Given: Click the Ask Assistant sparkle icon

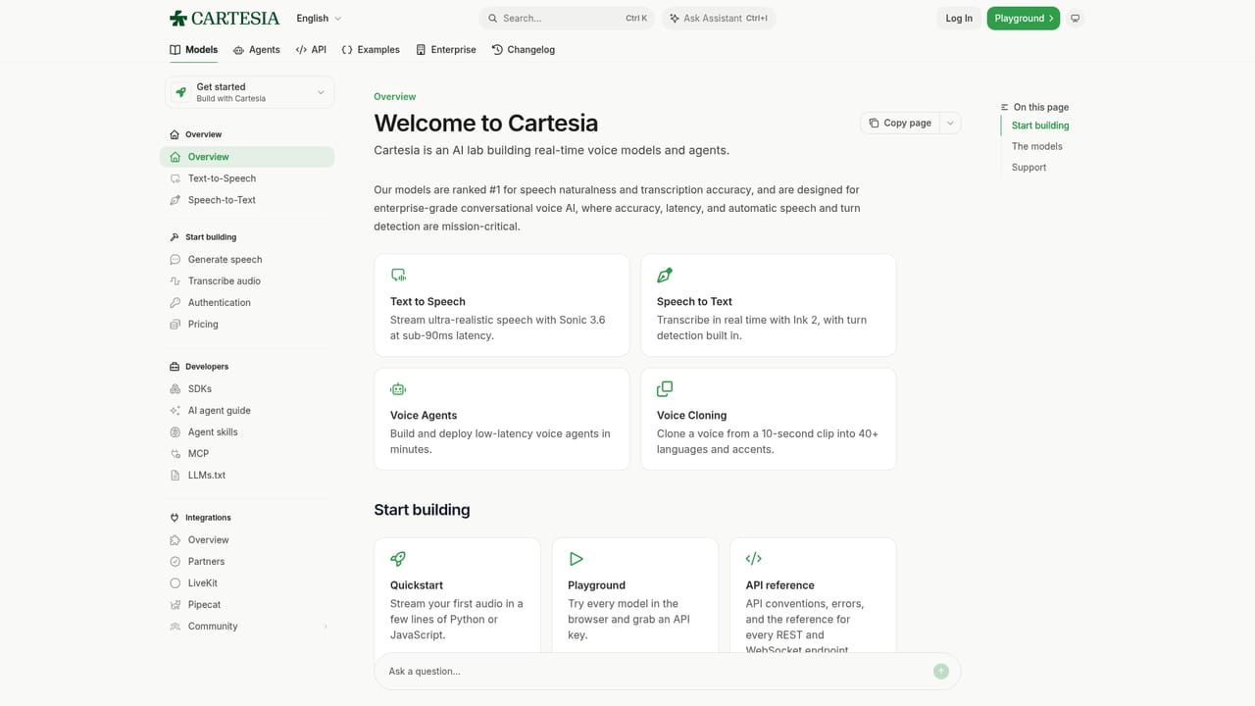Looking at the screenshot, I should [x=675, y=19].
